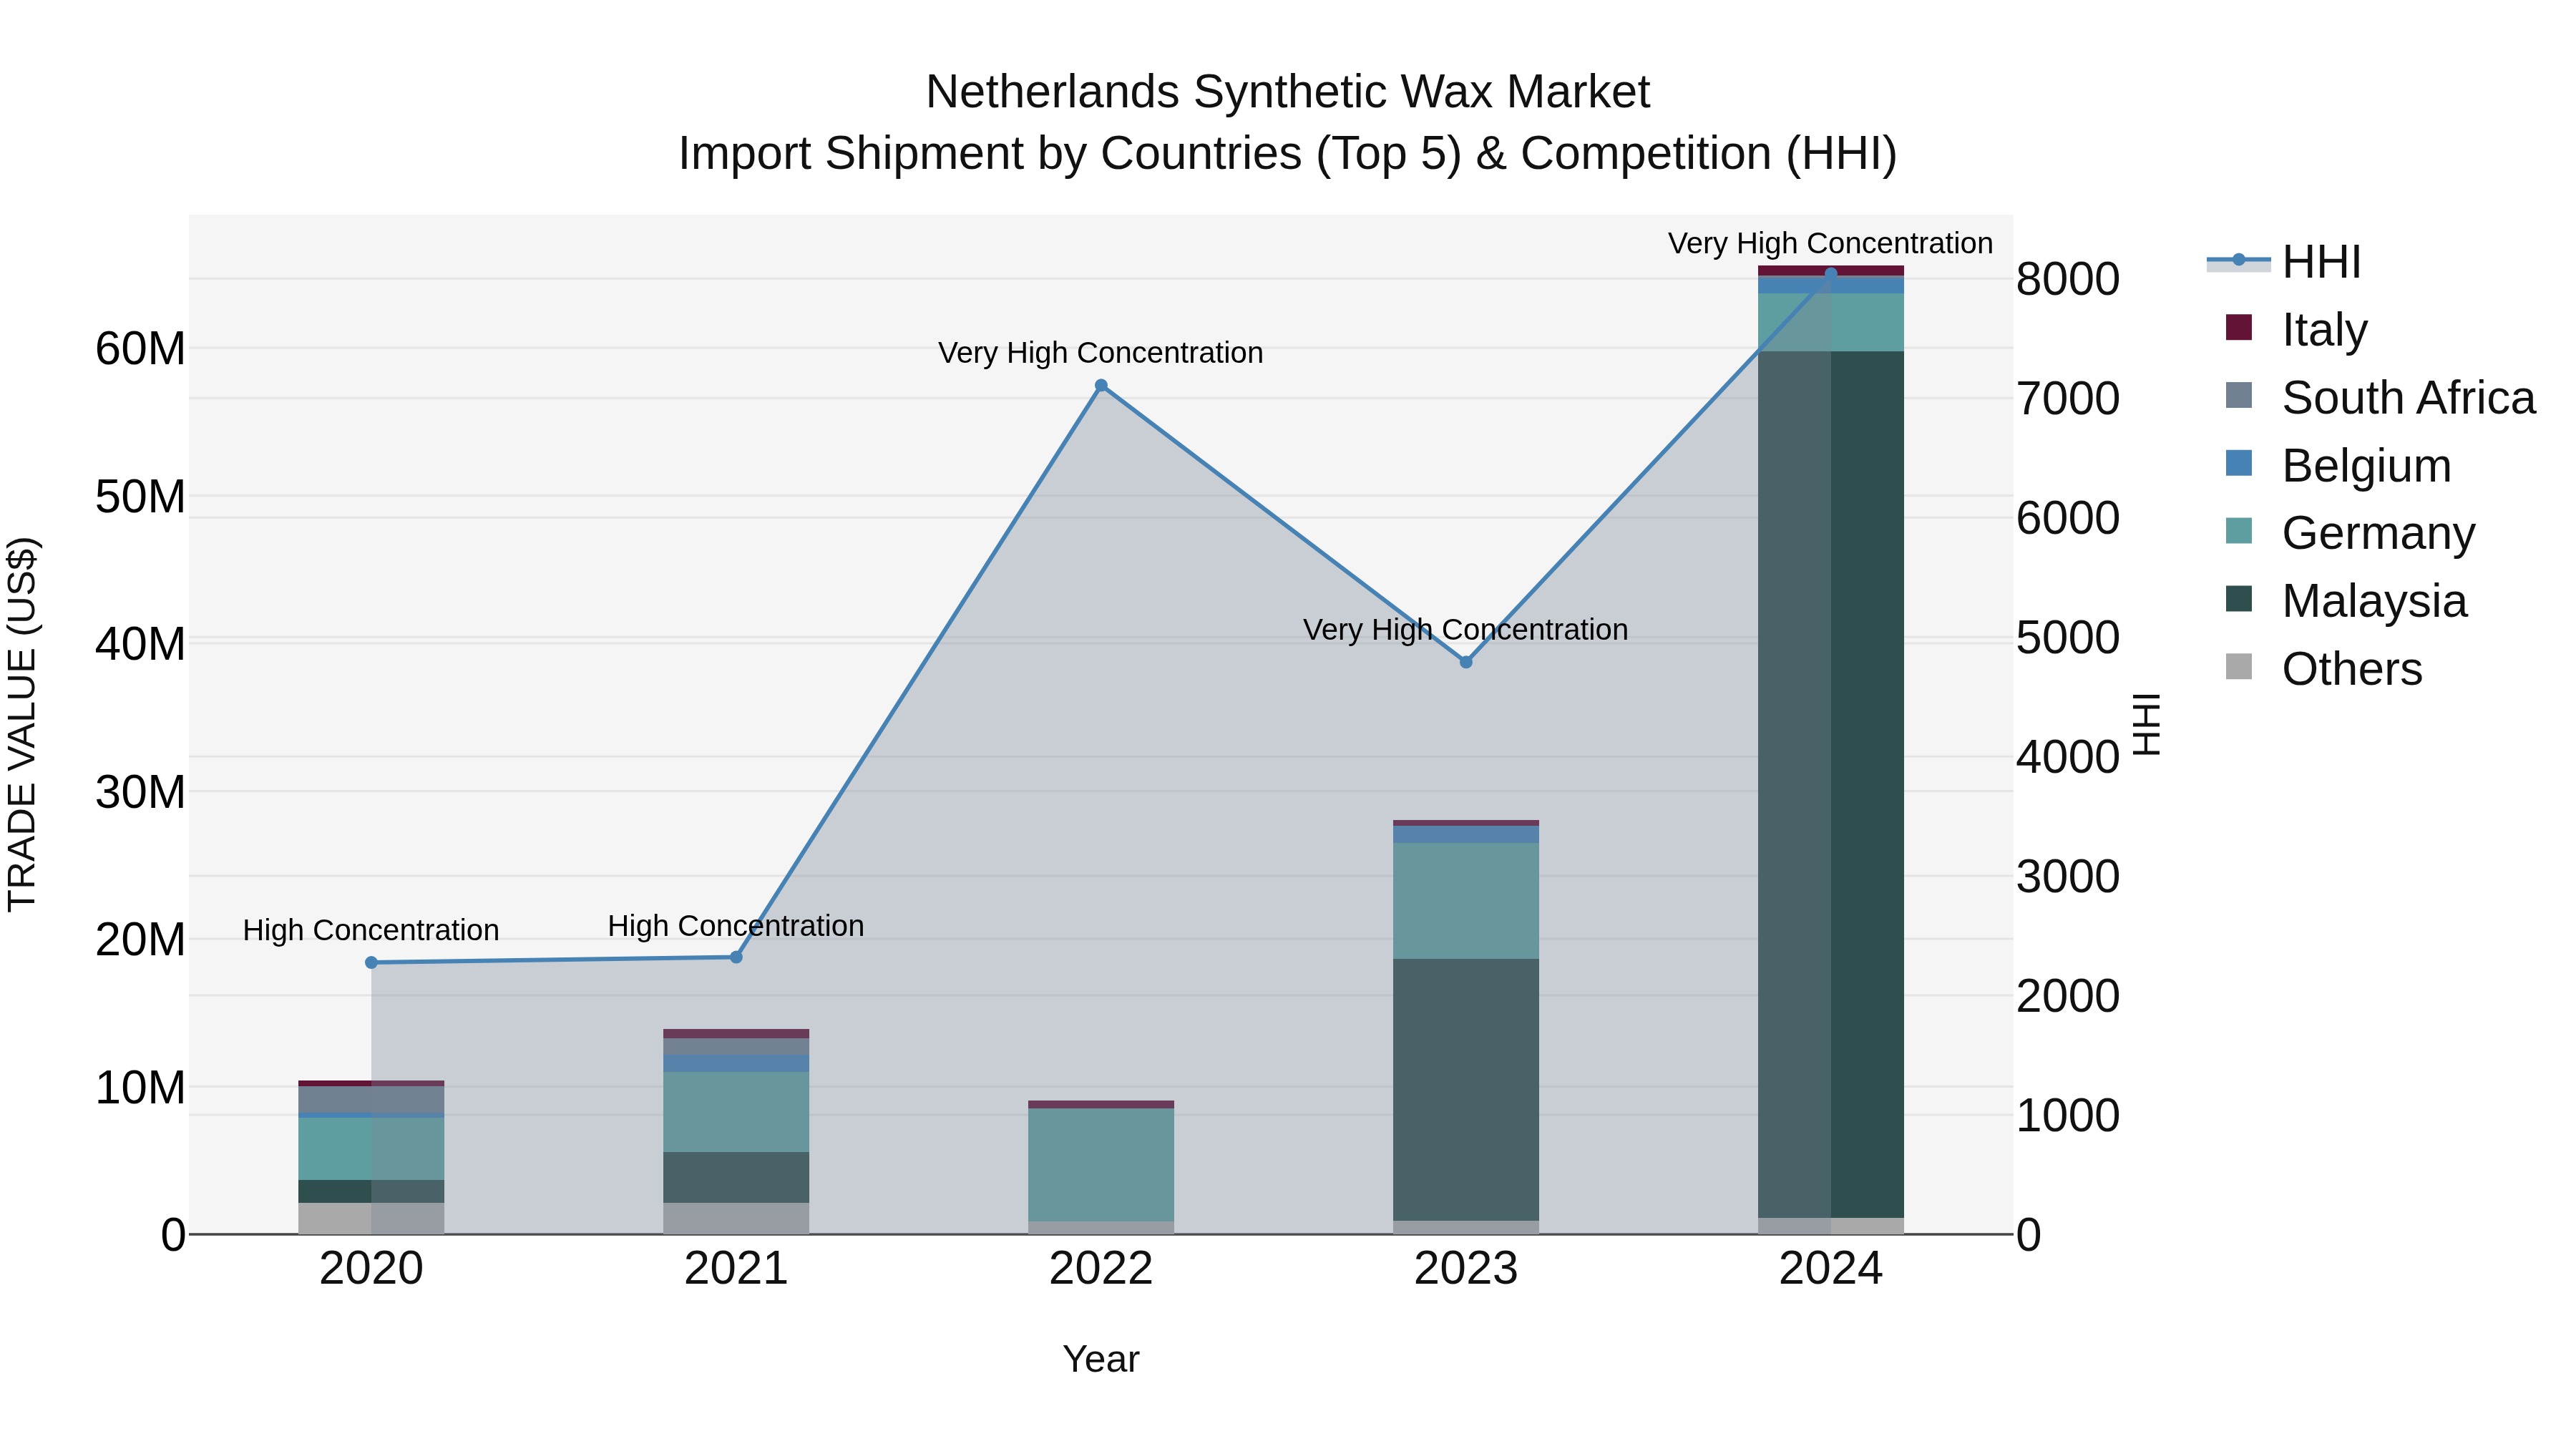Click the 2022 x-axis year label
Screen dimensions: 2576x1449
[x=1101, y=1269]
